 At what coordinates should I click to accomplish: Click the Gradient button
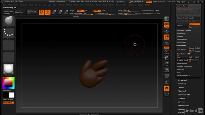coord(7,90)
